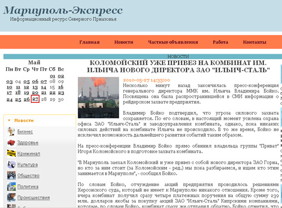The width and height of the screenshot is (282, 208).
Task: Open the Происшествия news link
Action: click(x=33, y=197)
